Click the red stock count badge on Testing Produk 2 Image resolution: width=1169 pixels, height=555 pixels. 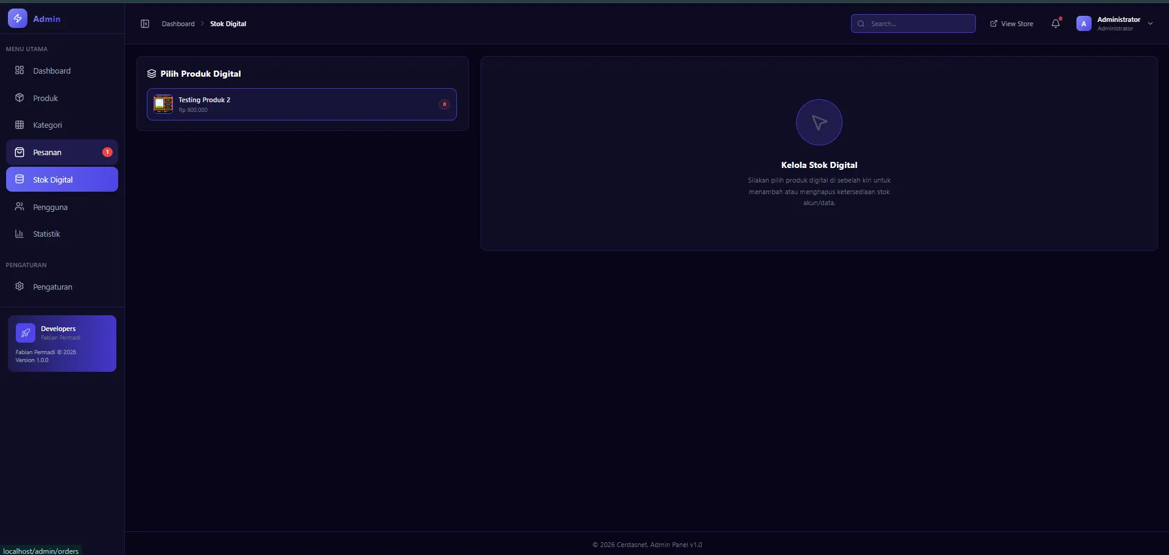click(444, 104)
